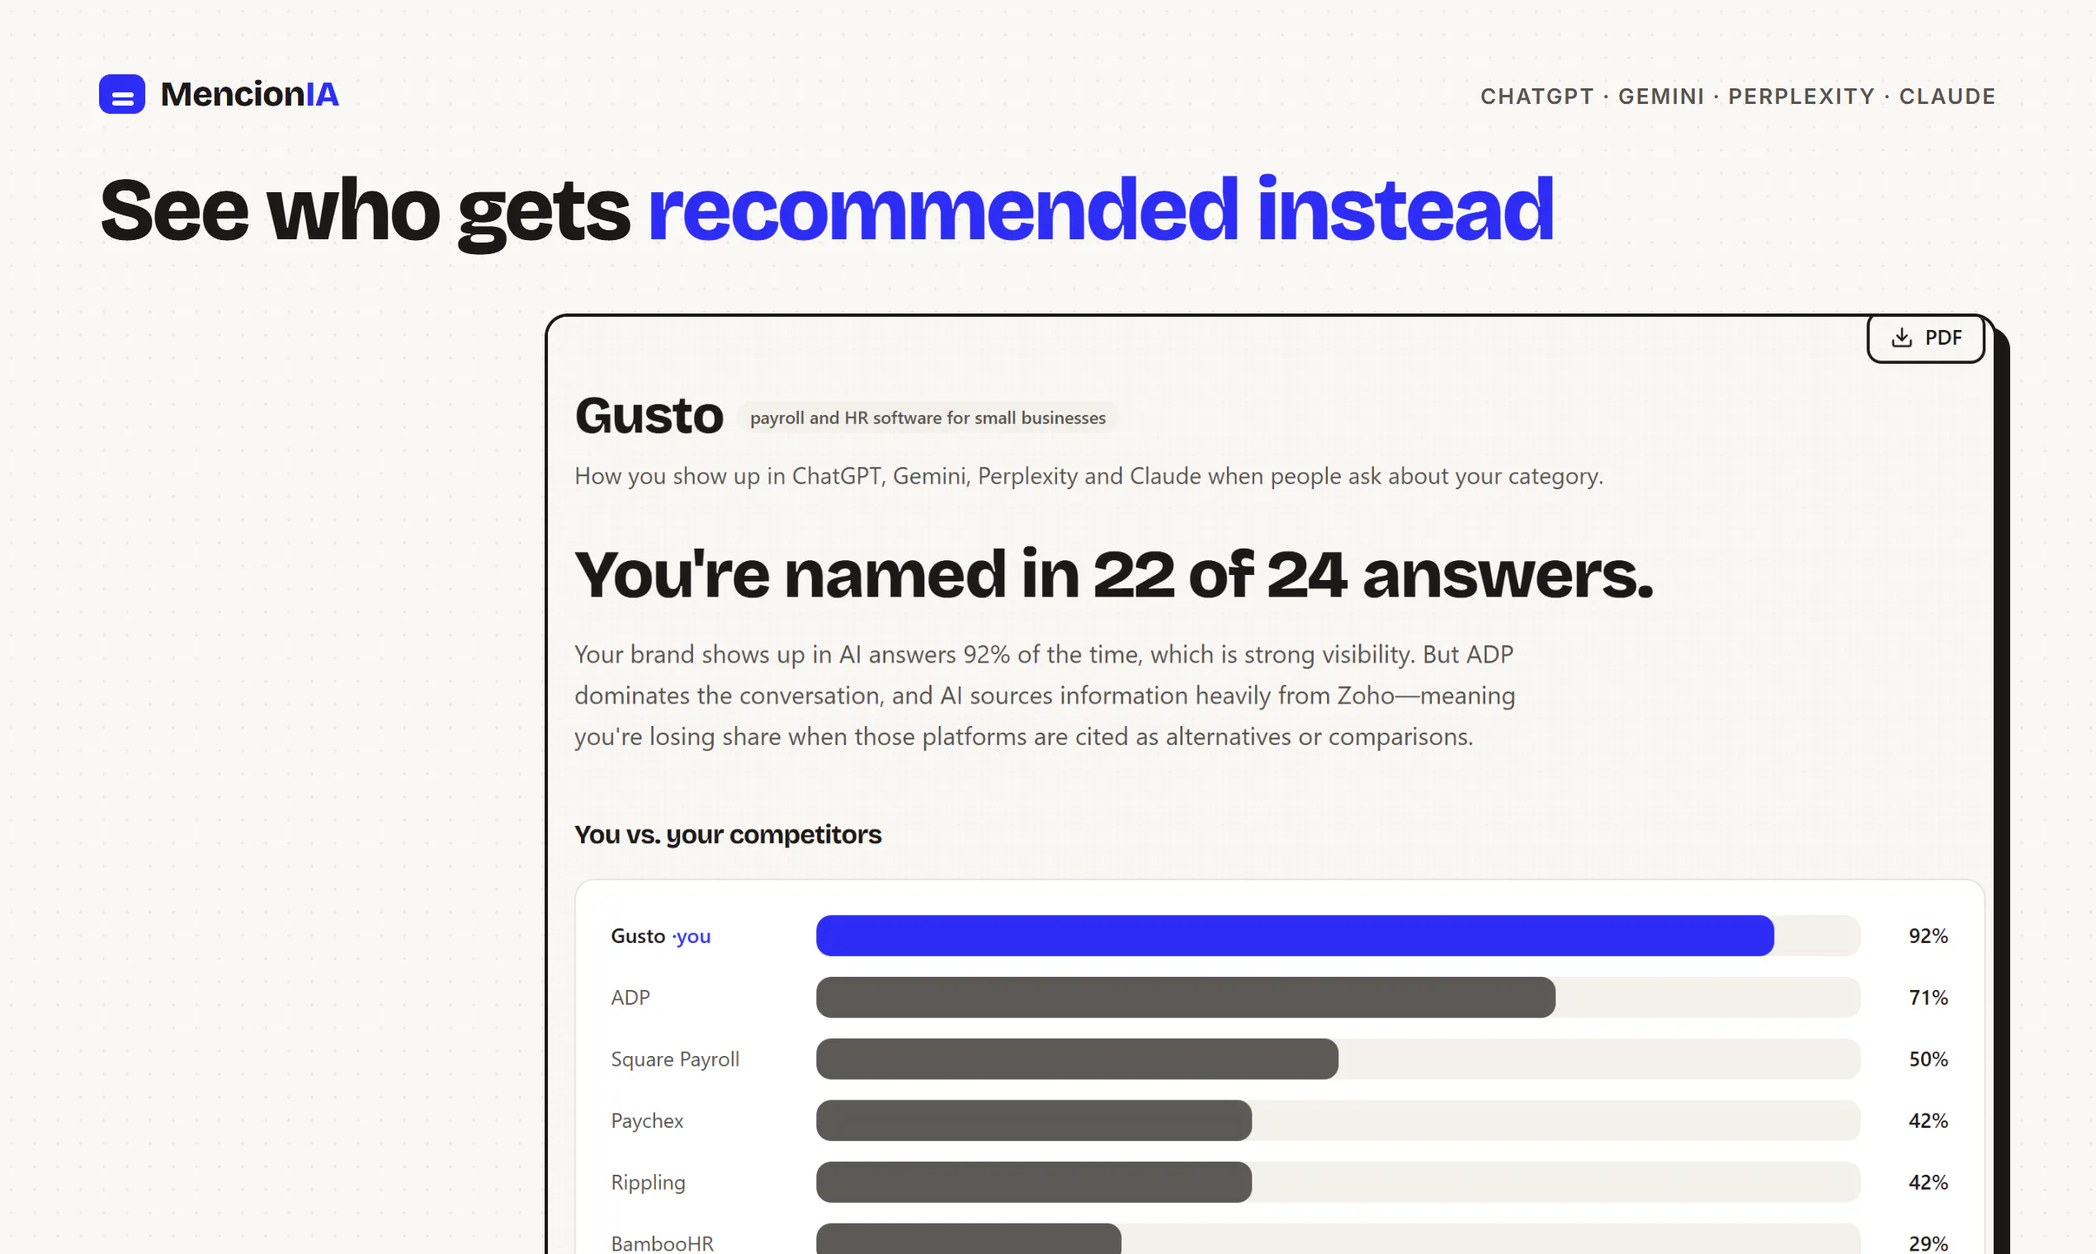Viewport: 2096px width, 1254px height.
Task: Click the 42% value for Paychex
Action: [1928, 1121]
